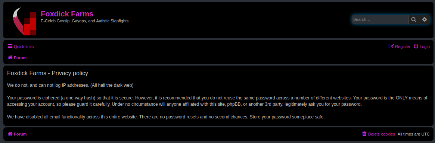Open the Forum link in footer bar
This screenshot has width=435, height=143.
click(20, 134)
